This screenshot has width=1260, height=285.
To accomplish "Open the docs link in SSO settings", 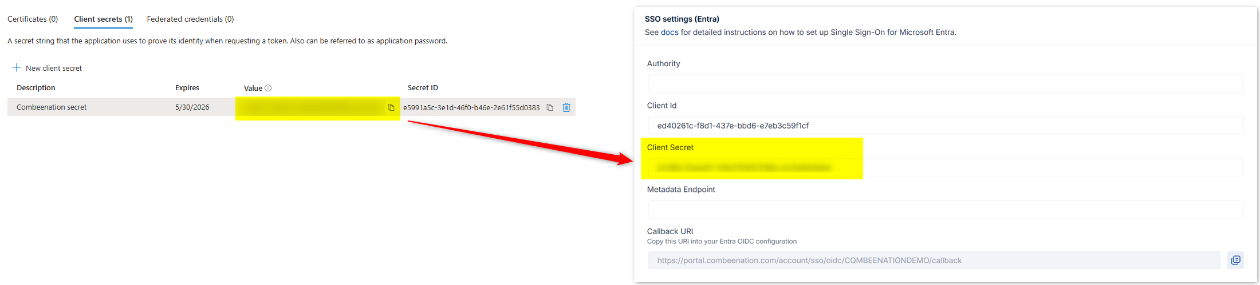I will pyautogui.click(x=669, y=32).
